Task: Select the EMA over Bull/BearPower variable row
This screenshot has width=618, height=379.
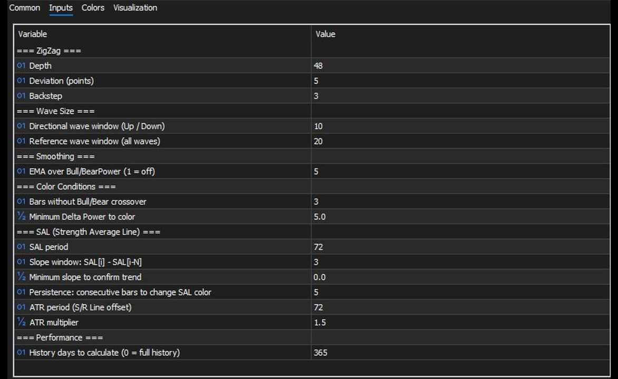Action: tap(92, 172)
